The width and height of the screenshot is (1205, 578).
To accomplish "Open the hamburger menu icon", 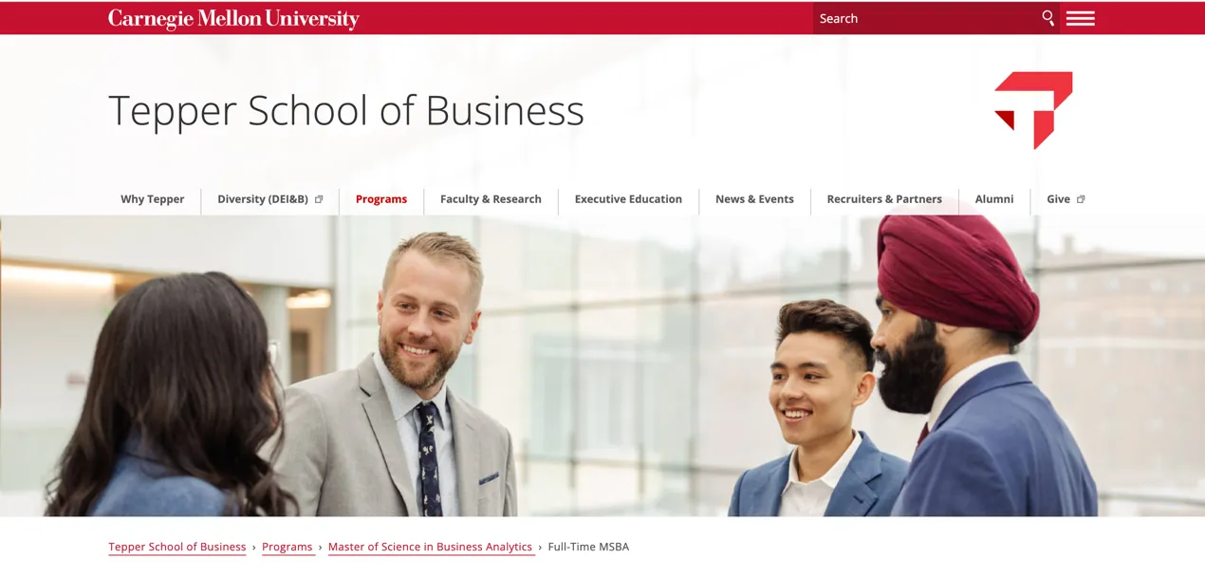I will pyautogui.click(x=1080, y=18).
